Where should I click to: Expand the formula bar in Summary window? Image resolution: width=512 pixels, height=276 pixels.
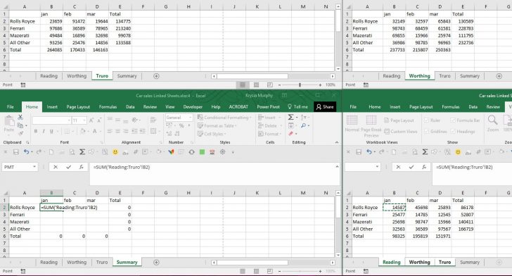coord(337,167)
